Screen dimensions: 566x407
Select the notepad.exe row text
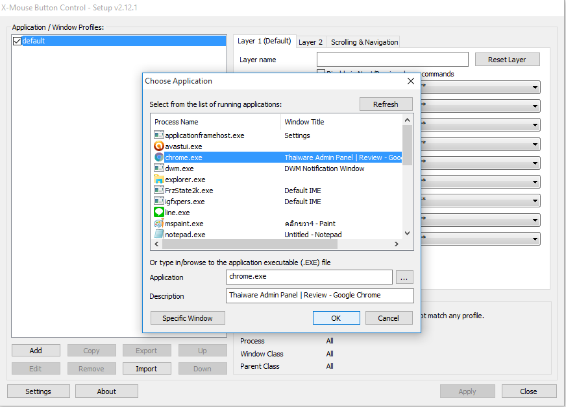[x=185, y=235]
